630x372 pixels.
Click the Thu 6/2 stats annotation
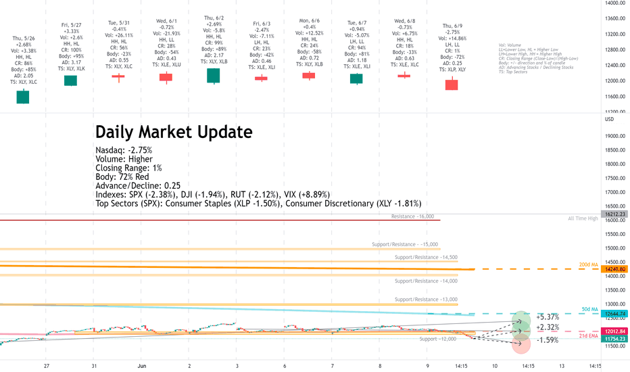(x=214, y=40)
